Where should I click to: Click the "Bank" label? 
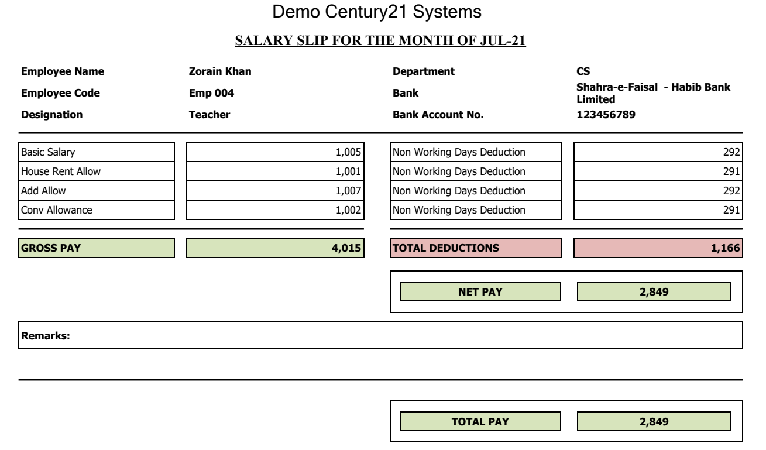coord(406,93)
